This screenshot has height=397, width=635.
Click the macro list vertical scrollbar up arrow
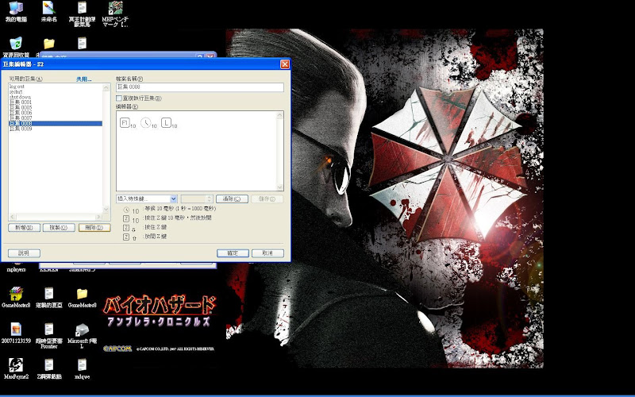pyautogui.click(x=106, y=87)
